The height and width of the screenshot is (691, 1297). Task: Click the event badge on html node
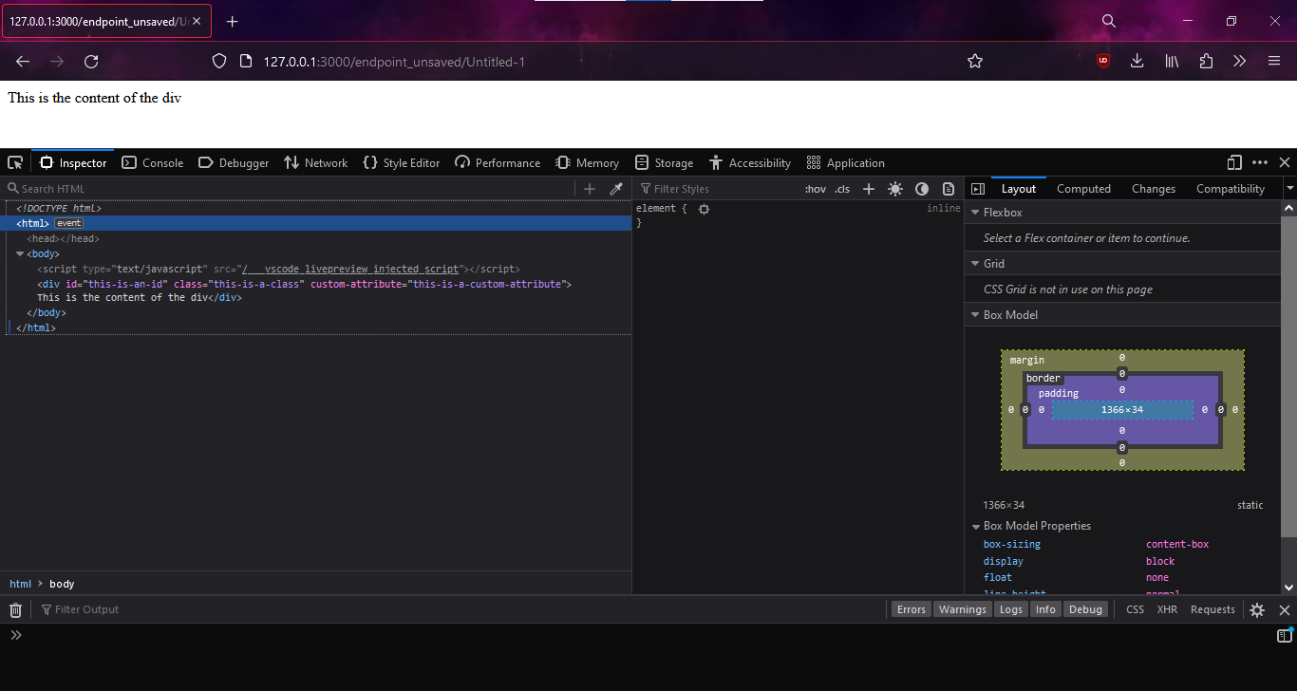(x=68, y=223)
